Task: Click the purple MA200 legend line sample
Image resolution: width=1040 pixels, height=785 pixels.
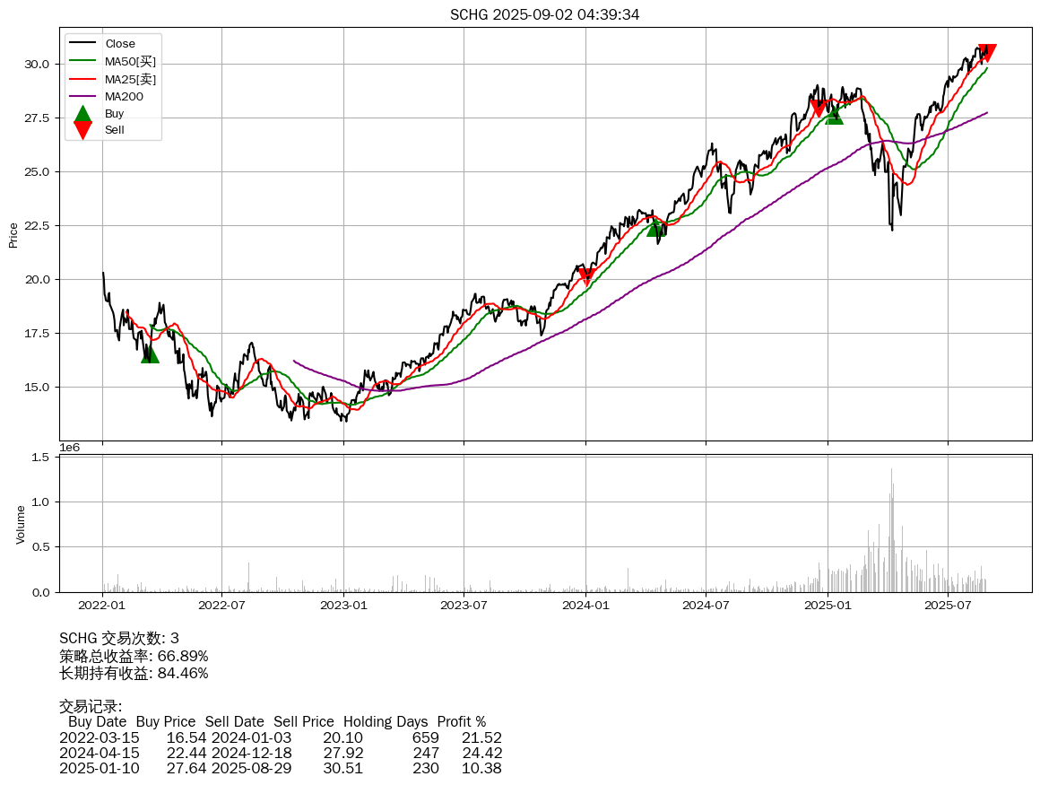Action: 82,96
